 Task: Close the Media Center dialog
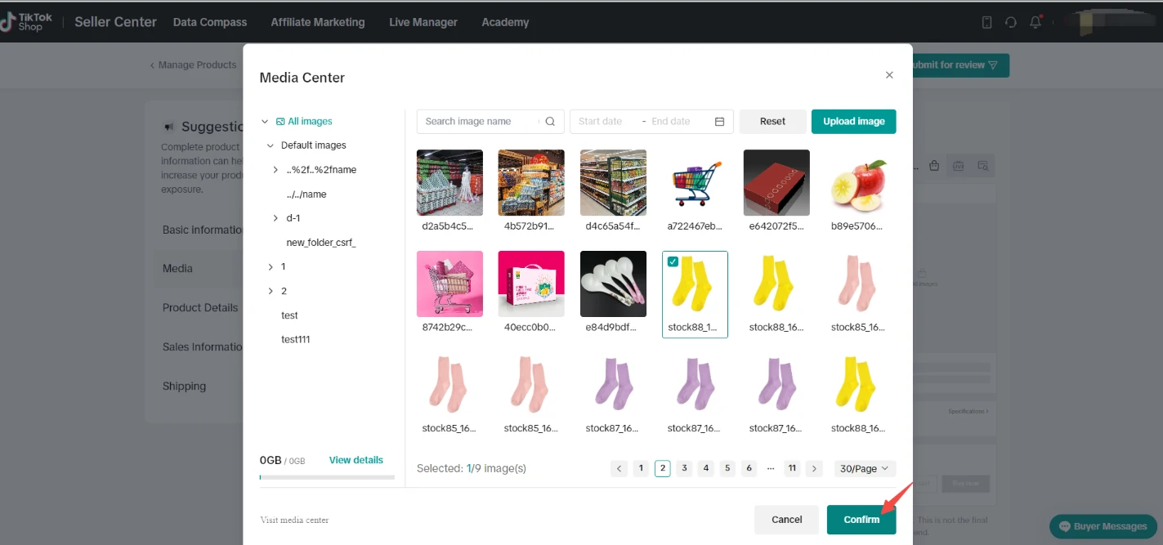tap(889, 75)
